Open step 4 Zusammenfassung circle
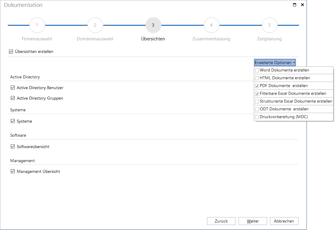Screen dimensions: 335x230 (211, 25)
